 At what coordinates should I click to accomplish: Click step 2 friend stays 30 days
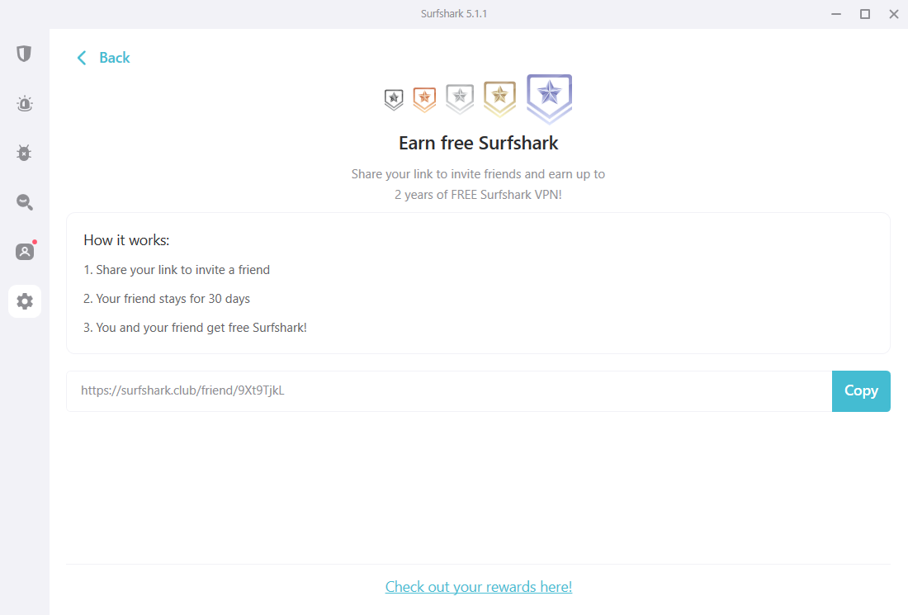click(x=167, y=299)
